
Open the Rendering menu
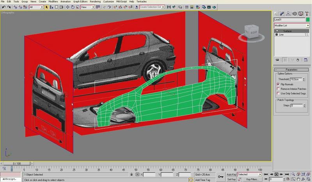95,2
